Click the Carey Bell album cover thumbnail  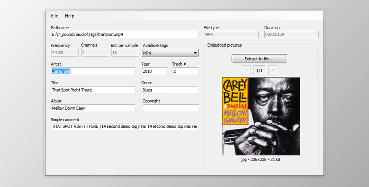(x=261, y=116)
